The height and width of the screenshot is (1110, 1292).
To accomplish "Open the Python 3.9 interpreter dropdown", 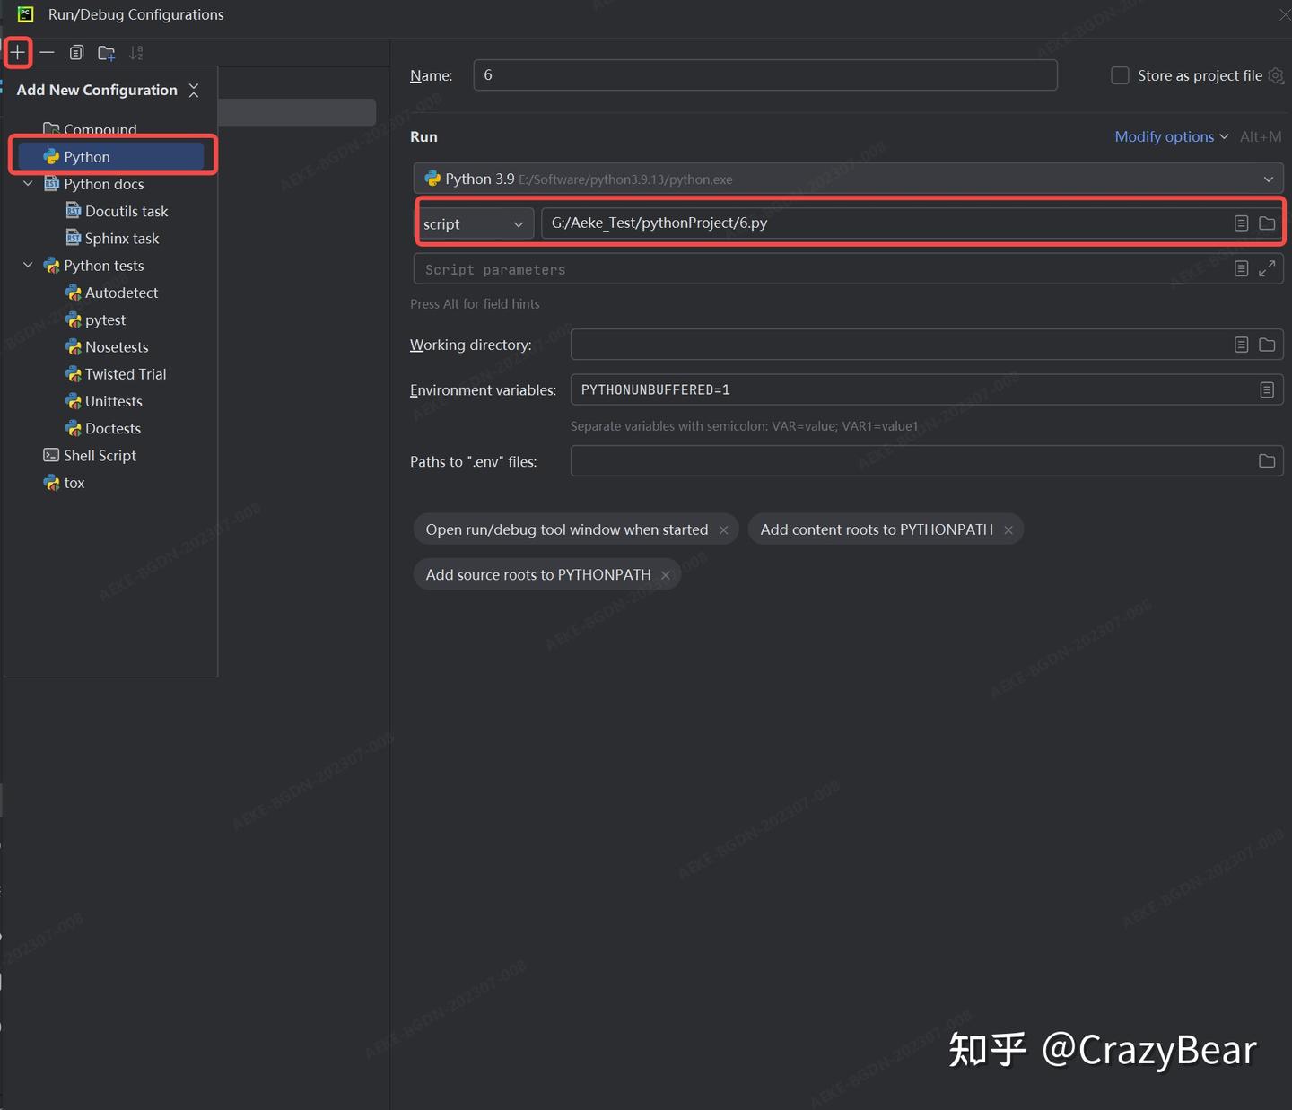I will point(848,179).
